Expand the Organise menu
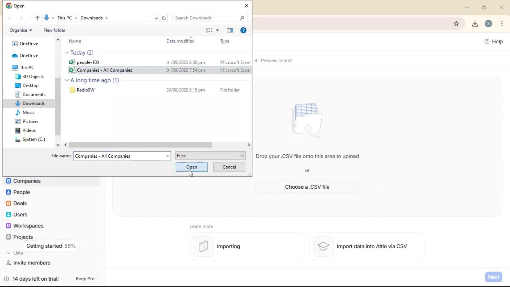Screen dimensions: 510x287 [20, 30]
